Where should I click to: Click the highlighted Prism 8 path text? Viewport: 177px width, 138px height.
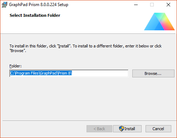41,73
